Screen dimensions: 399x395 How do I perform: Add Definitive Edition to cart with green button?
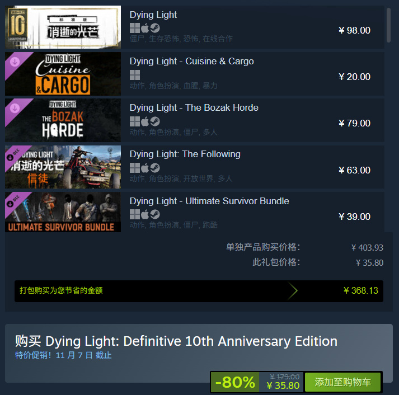point(342,382)
